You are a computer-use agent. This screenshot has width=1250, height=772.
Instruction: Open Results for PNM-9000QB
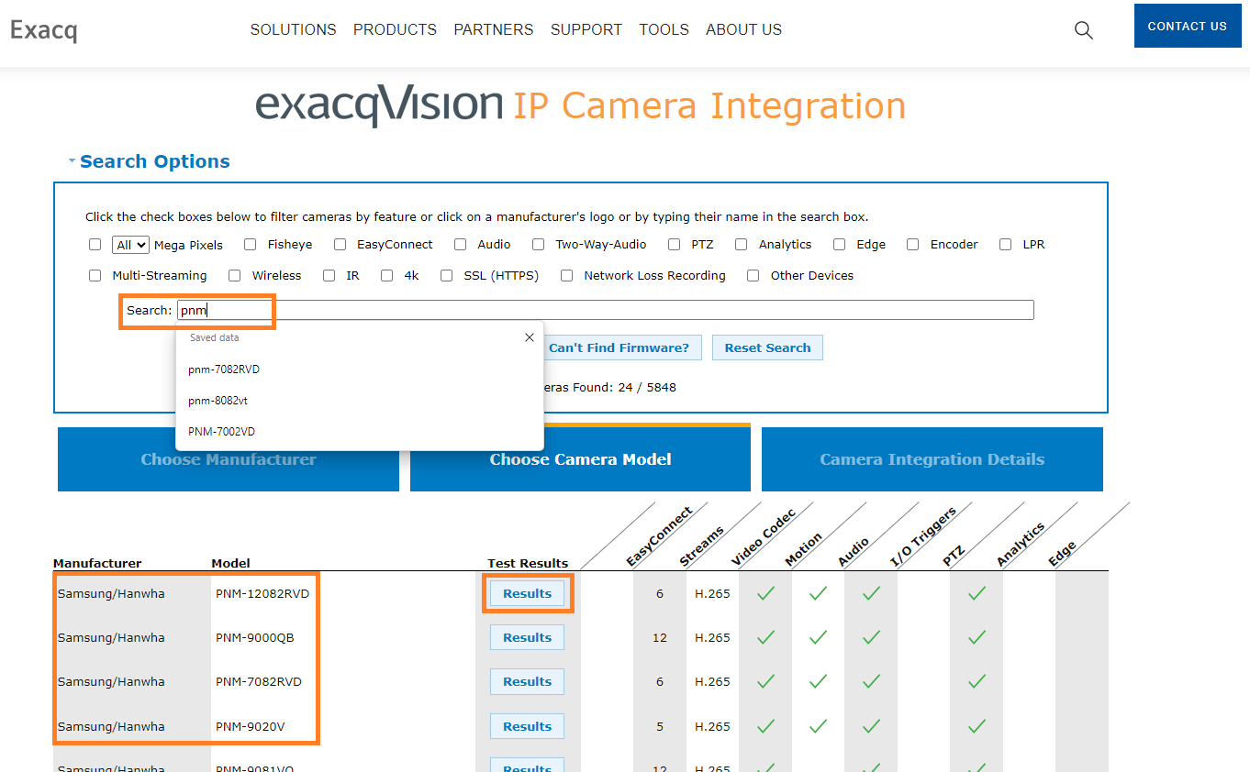tap(527, 637)
